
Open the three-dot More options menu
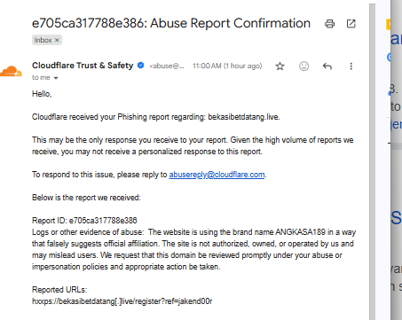point(351,66)
